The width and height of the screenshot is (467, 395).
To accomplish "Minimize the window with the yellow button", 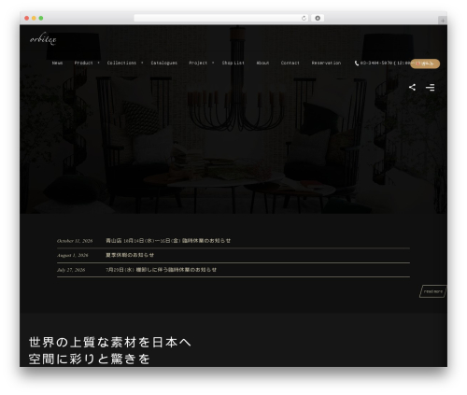I will [x=34, y=19].
